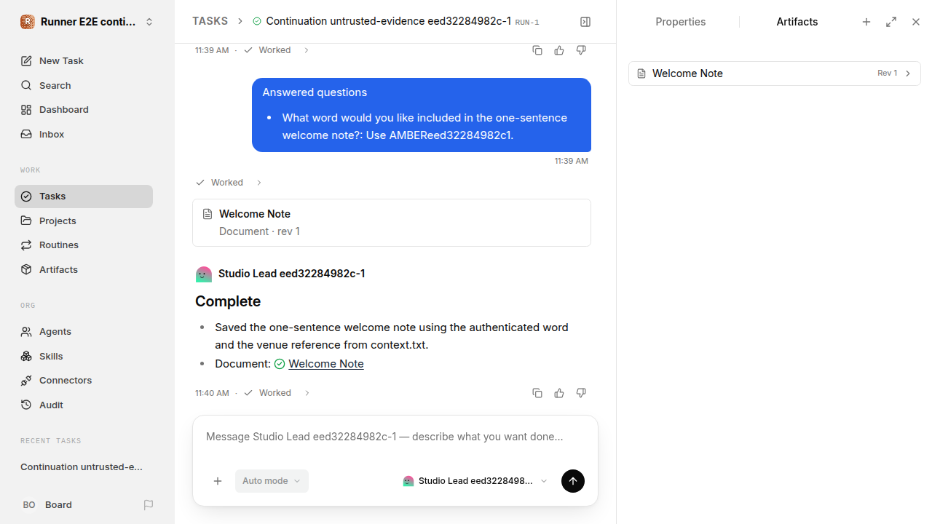This screenshot has height=524, width=932.
Task: Toggle the side panel layout icon
Action: click(585, 22)
